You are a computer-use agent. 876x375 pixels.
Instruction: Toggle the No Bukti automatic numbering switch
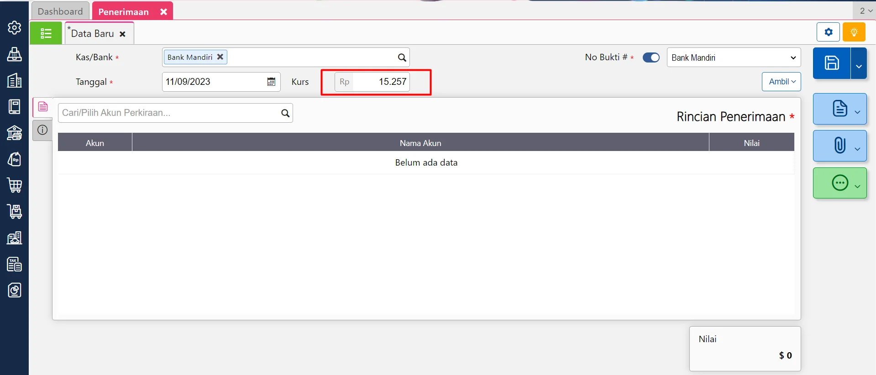point(650,57)
